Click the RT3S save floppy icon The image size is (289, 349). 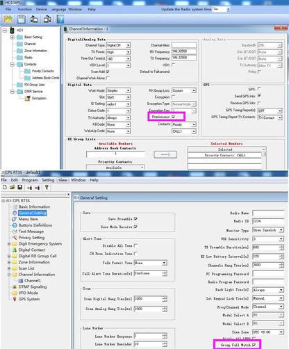click(20, 187)
